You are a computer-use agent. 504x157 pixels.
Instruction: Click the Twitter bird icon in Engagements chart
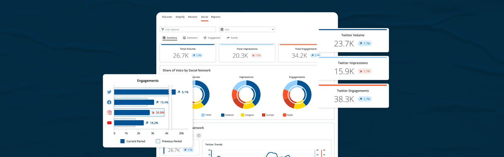tap(109, 92)
